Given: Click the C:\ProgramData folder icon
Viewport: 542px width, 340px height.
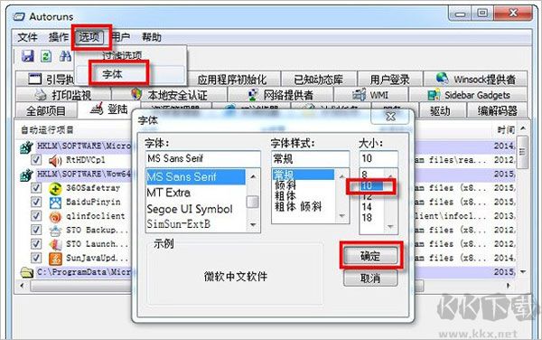Looking at the screenshot, I should (26, 272).
